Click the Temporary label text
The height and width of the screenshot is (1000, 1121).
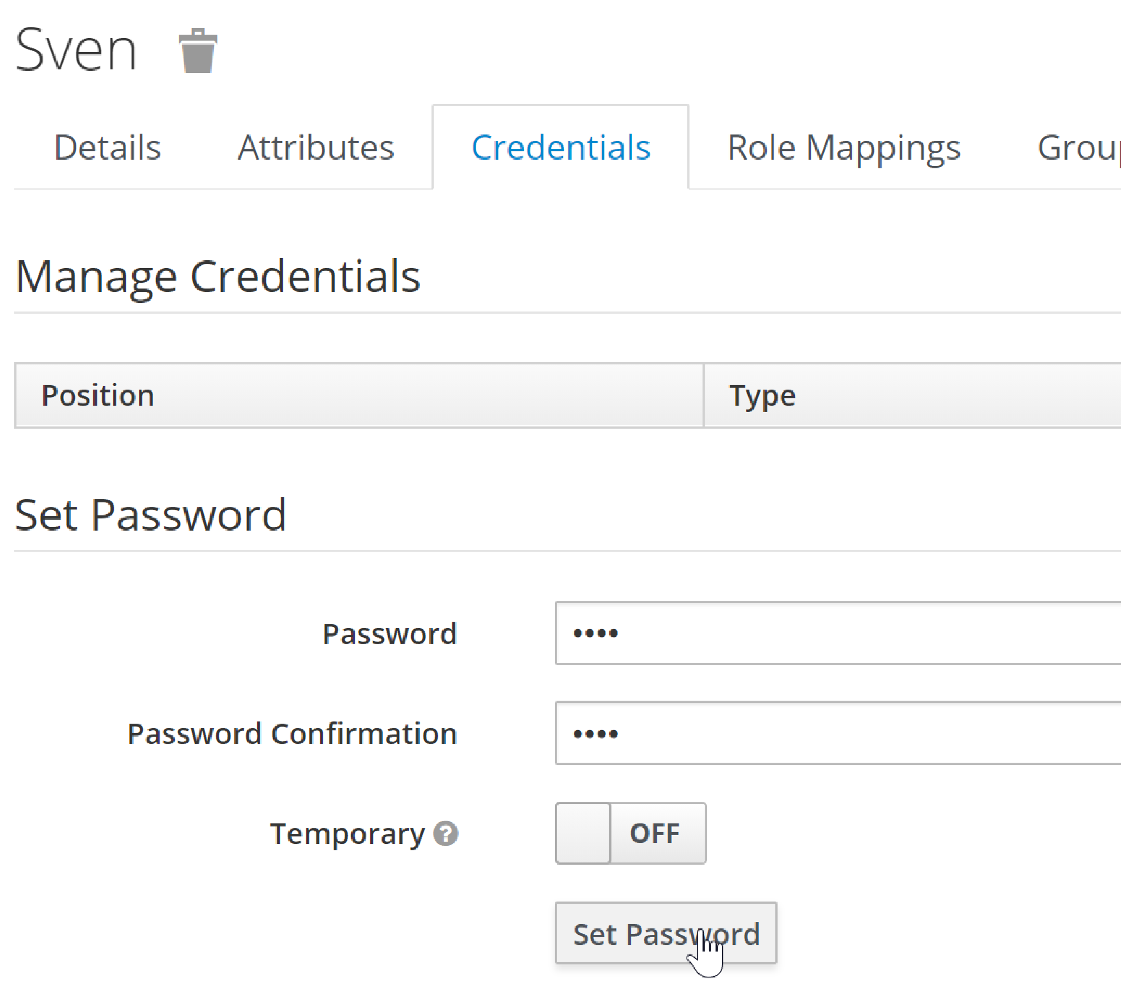347,833
